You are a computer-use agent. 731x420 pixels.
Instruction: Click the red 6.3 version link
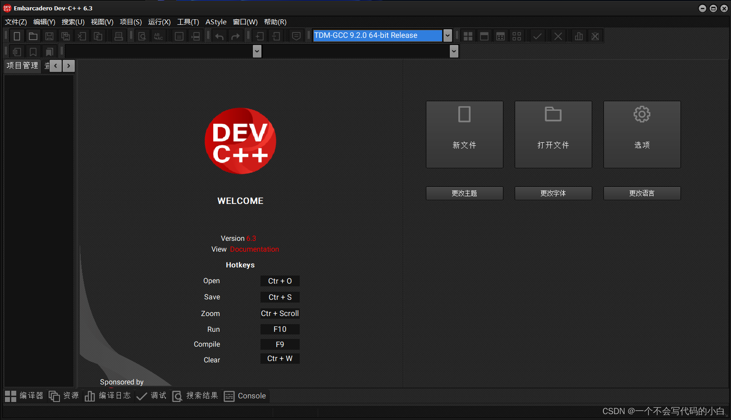click(251, 239)
